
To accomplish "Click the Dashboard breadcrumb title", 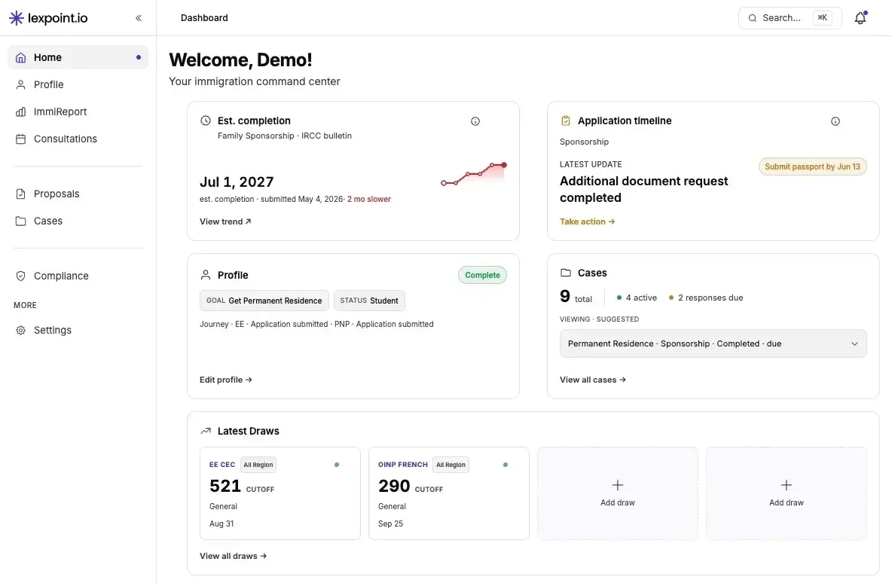I will [x=204, y=18].
